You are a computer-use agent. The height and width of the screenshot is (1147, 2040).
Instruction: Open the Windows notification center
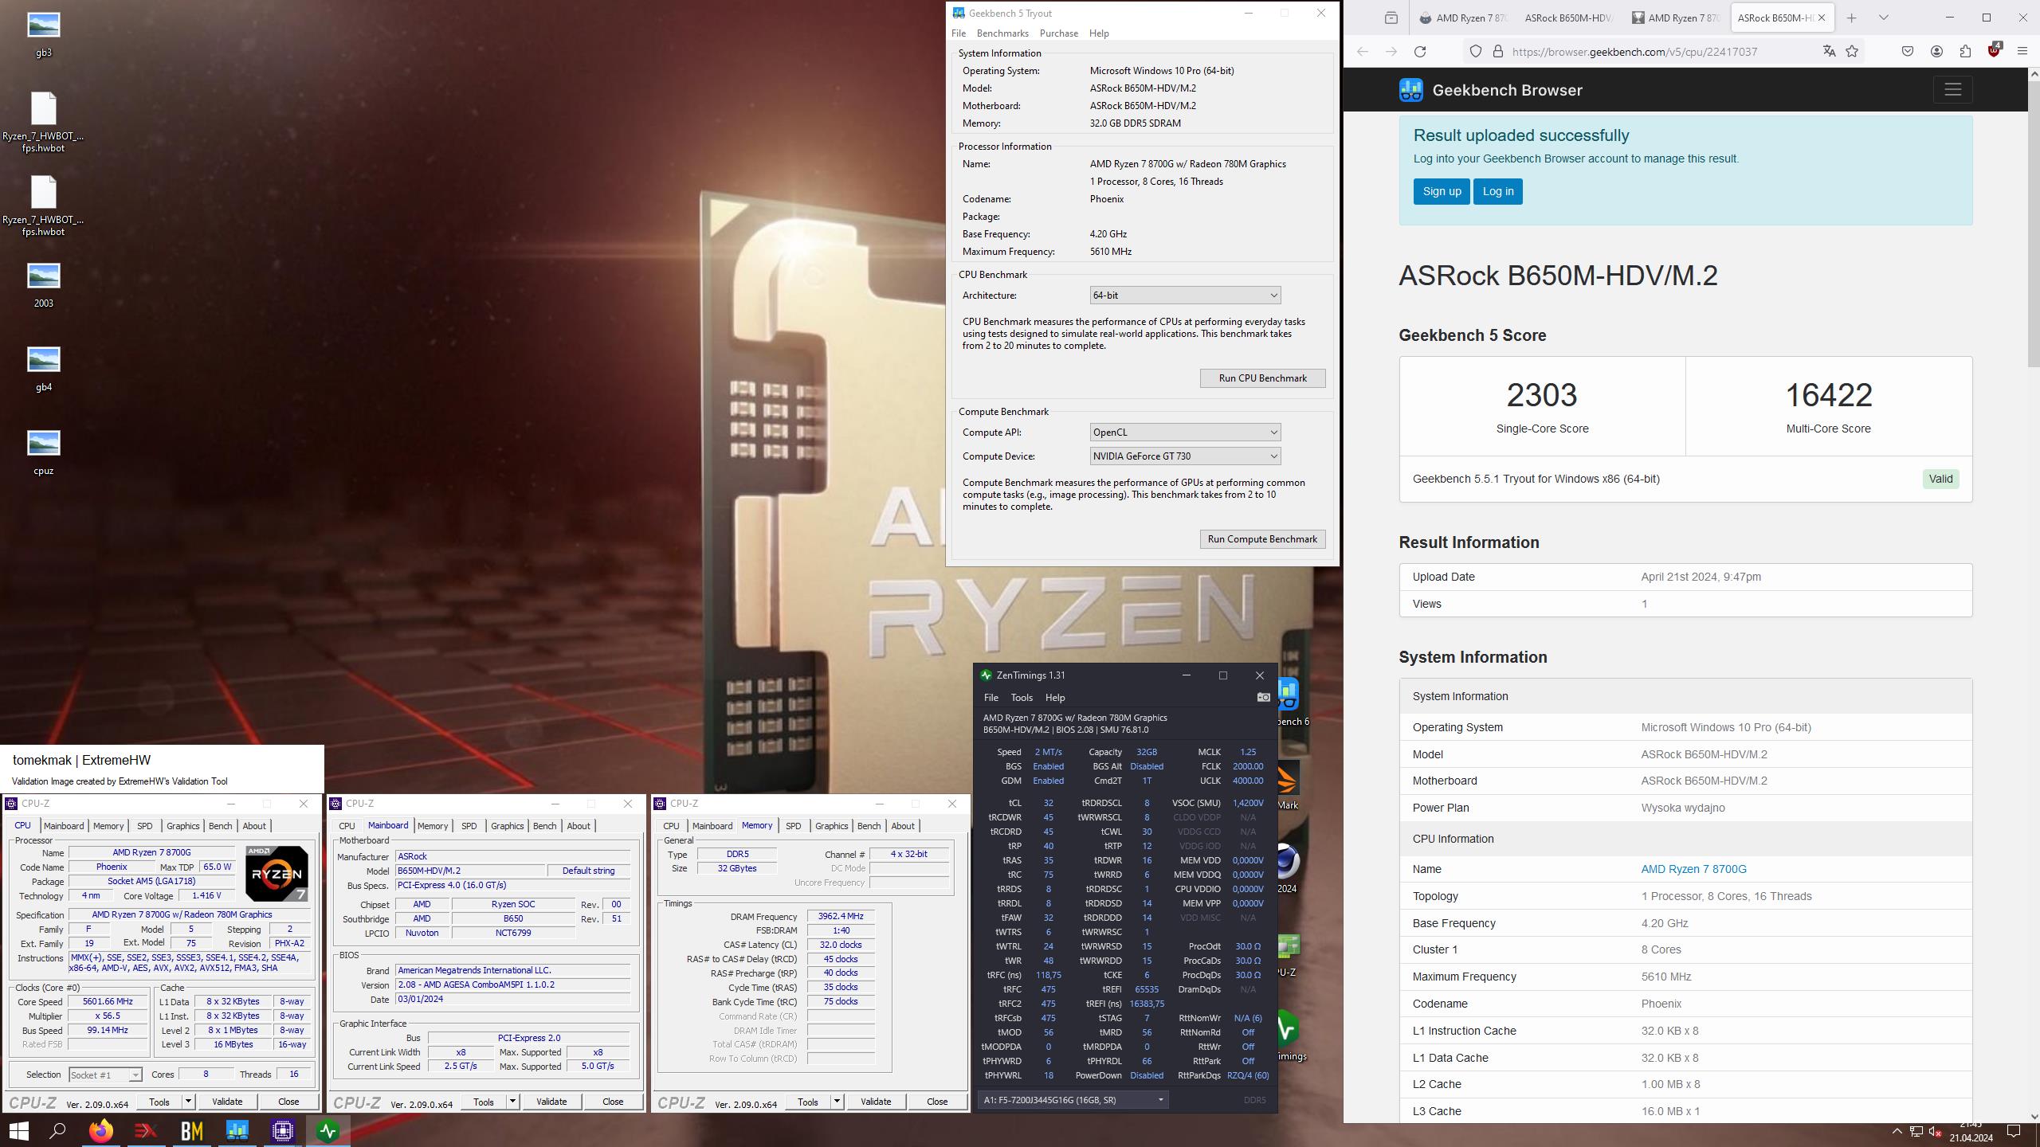(2014, 1131)
